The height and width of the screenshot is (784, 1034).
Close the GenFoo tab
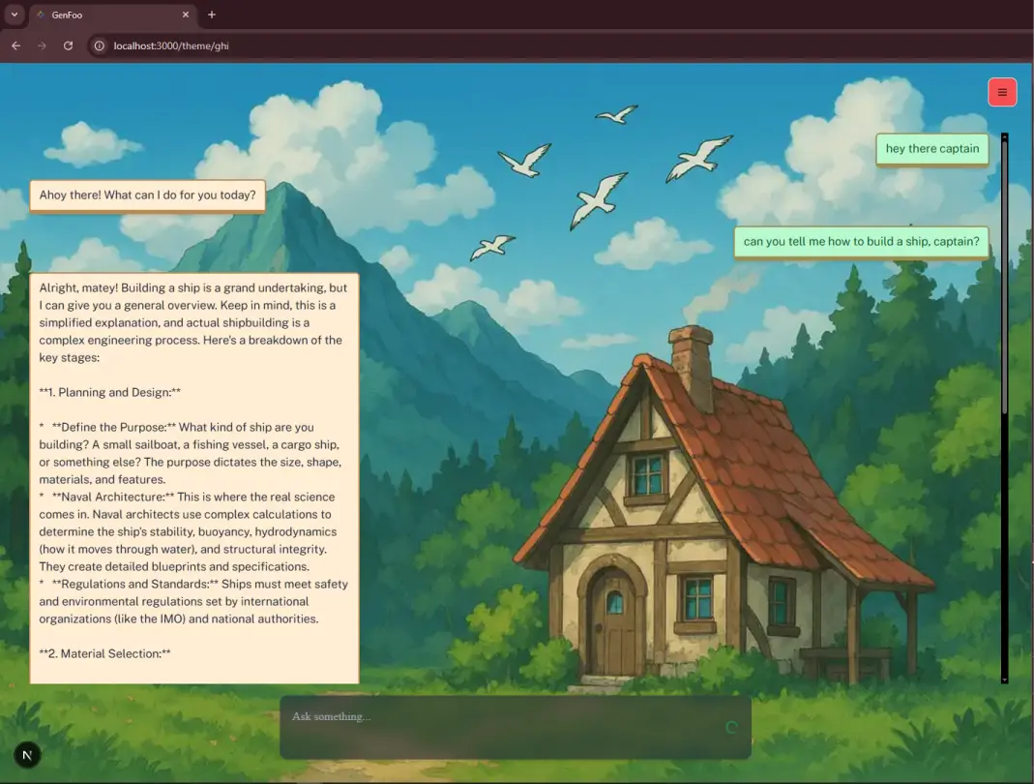[185, 15]
